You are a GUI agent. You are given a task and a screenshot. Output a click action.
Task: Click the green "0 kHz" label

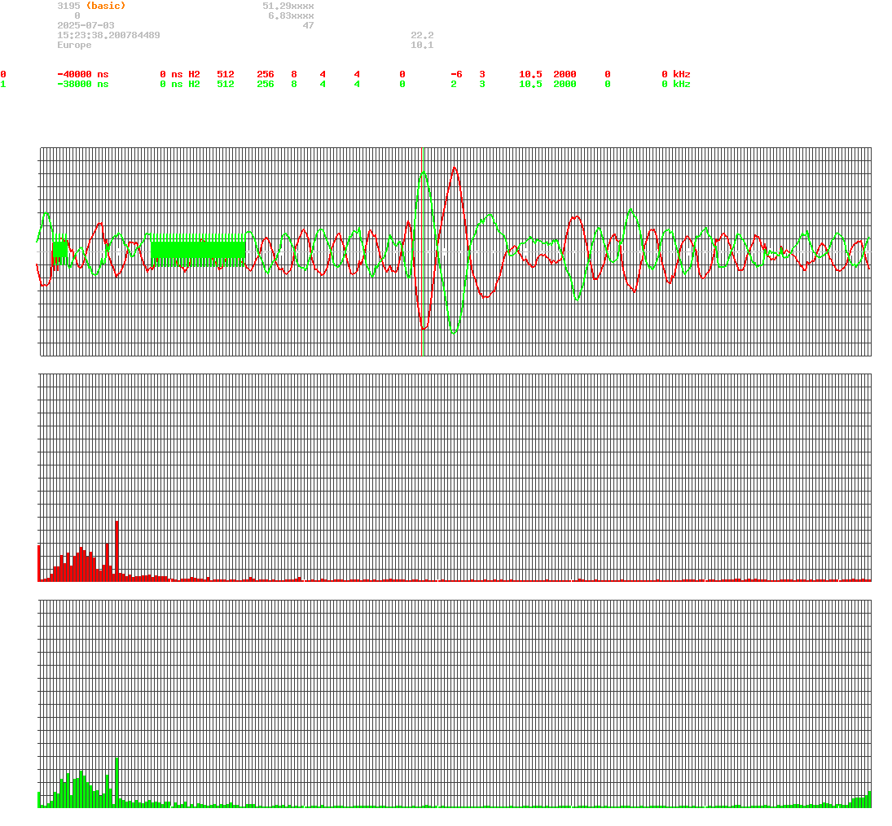click(676, 84)
